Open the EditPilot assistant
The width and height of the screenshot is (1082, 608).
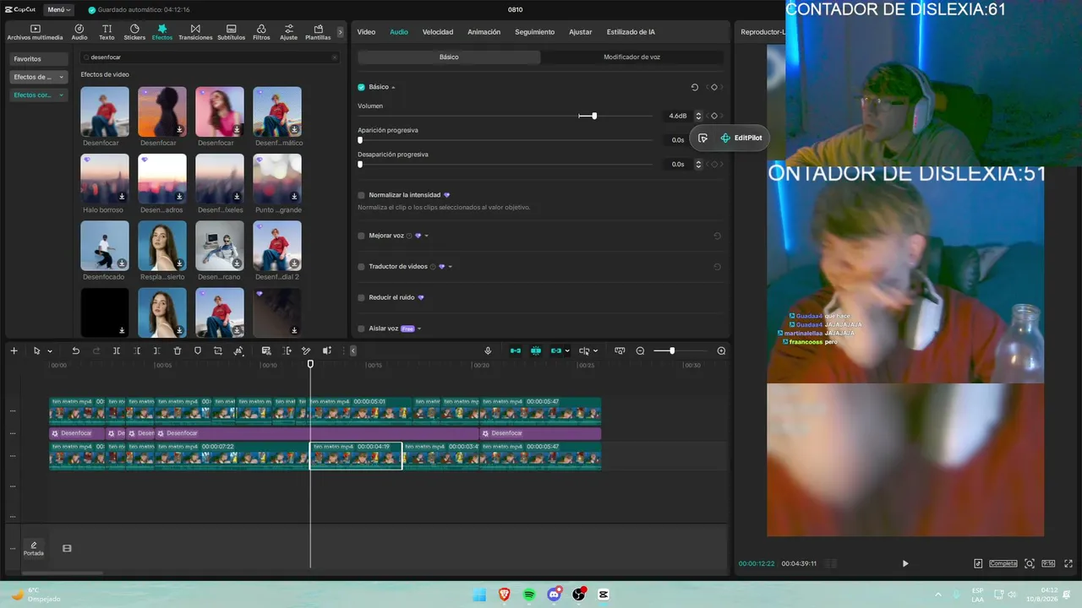741,138
